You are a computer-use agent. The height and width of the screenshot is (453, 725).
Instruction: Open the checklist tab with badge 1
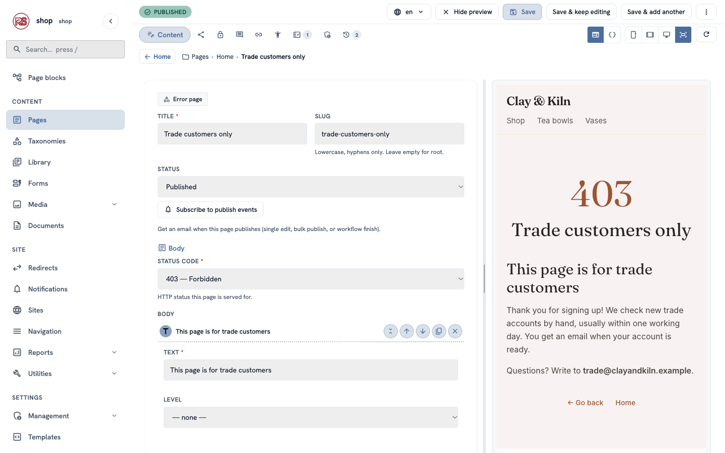302,35
